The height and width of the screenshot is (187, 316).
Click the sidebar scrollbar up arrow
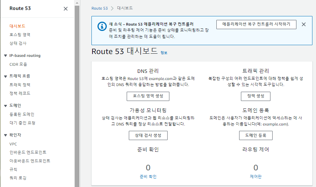[x=77, y=3]
